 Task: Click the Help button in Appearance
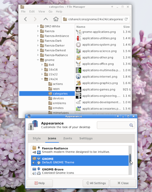click(40, 183)
